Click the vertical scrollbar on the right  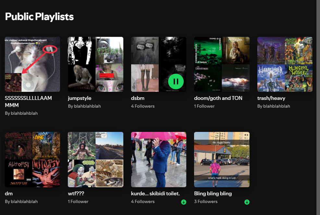(318, 97)
